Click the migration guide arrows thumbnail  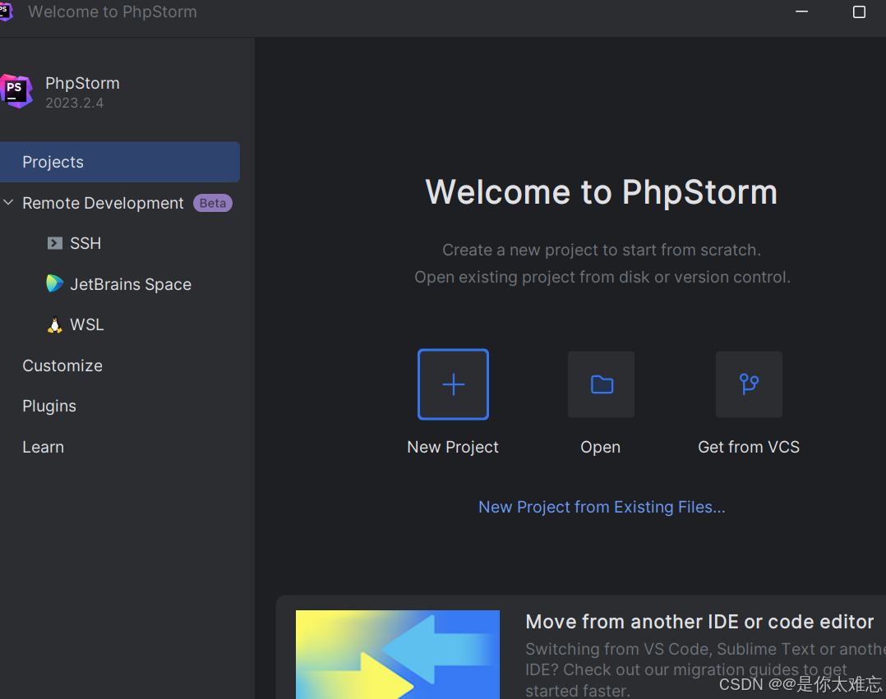click(398, 655)
